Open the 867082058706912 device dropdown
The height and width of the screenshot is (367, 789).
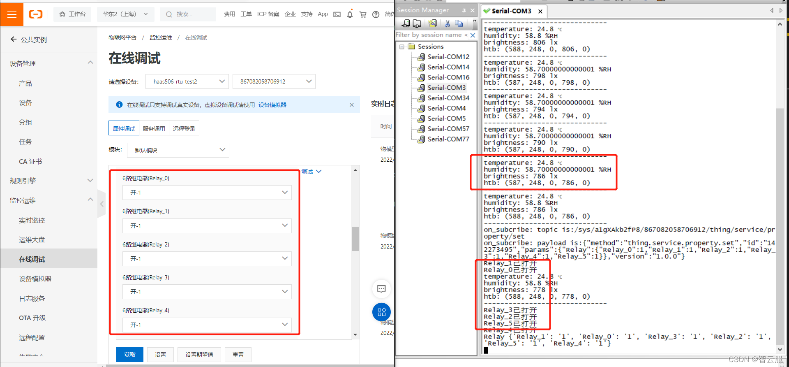pyautogui.click(x=274, y=81)
